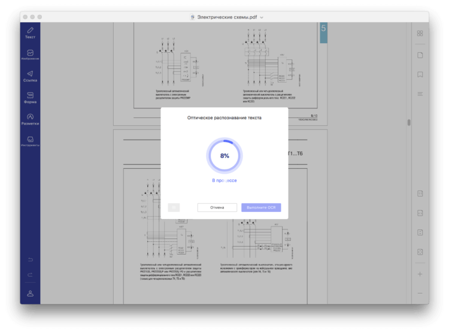Open the Форма form tool

coord(30,98)
